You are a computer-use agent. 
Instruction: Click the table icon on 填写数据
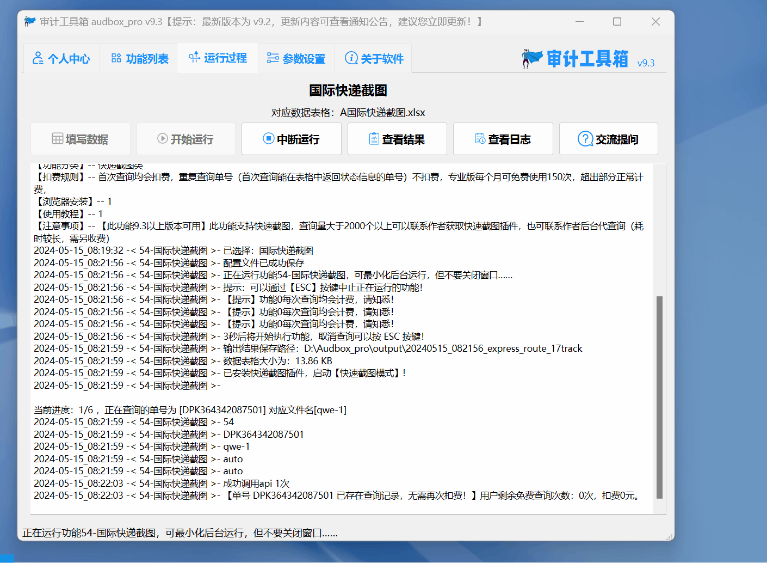[58, 138]
